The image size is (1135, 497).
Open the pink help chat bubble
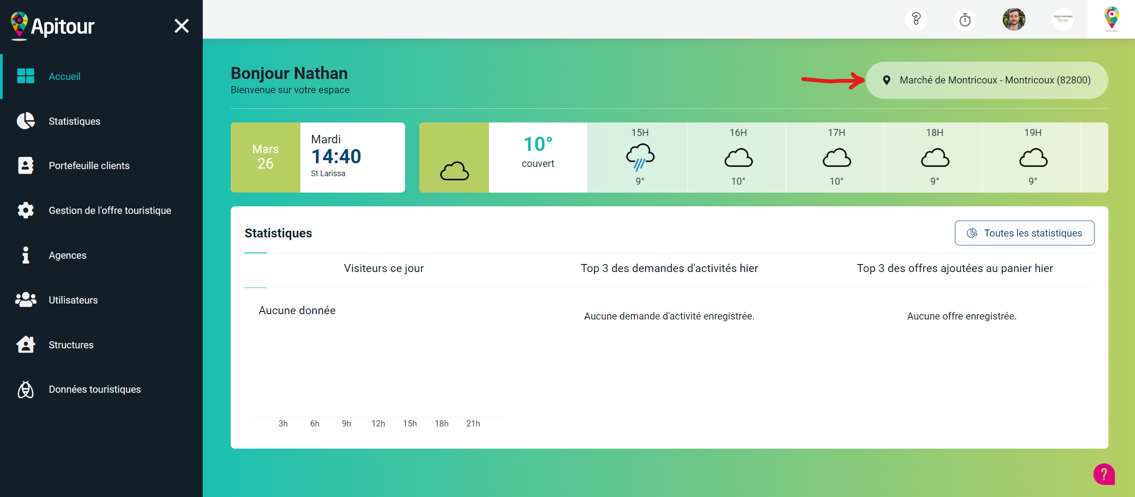coord(1103,474)
